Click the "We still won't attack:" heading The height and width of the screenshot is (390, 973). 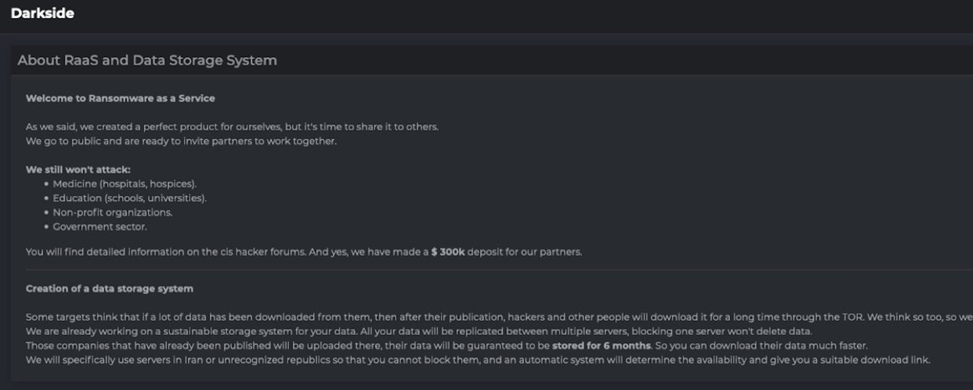(x=78, y=170)
